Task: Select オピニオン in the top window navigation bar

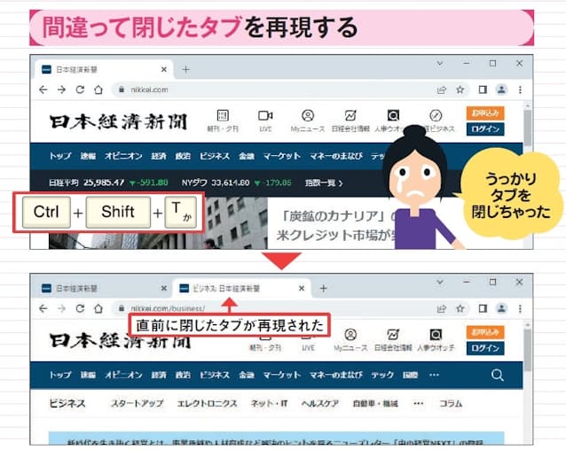Action: tap(123, 156)
